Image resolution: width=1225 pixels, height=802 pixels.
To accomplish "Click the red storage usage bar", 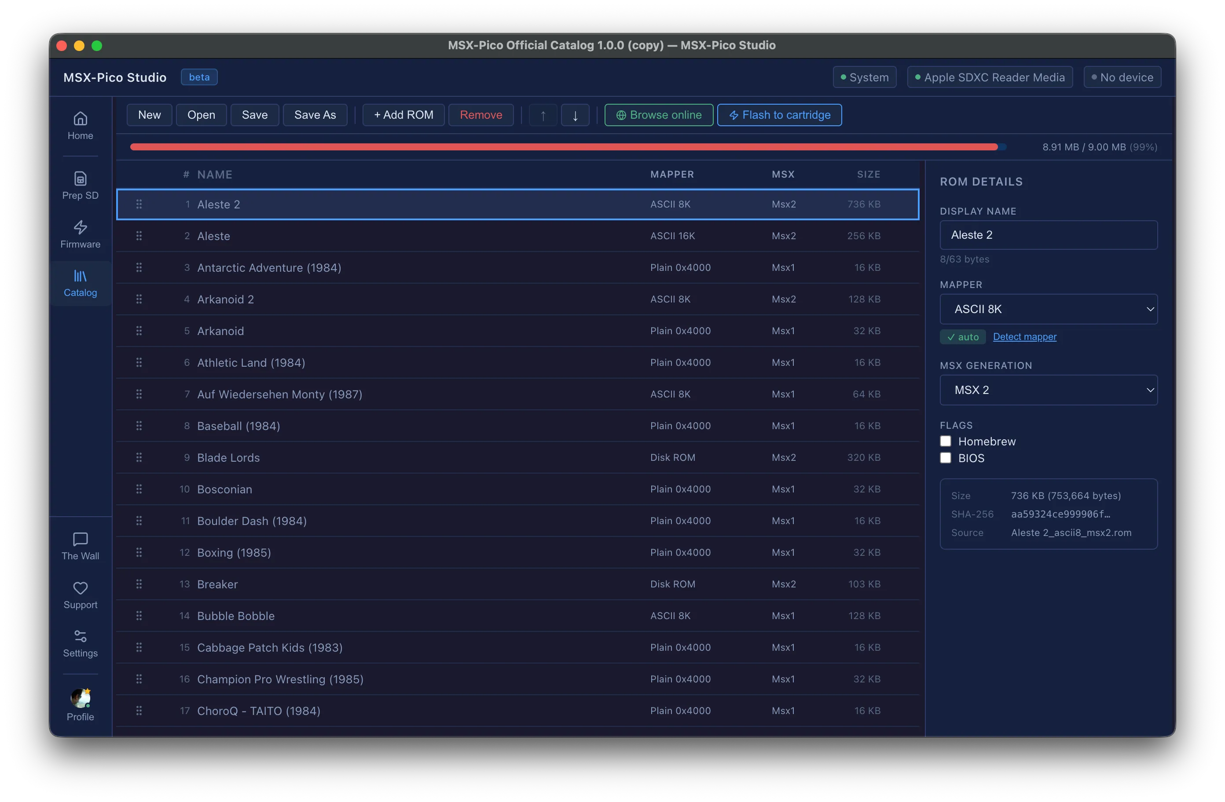I will click(564, 147).
